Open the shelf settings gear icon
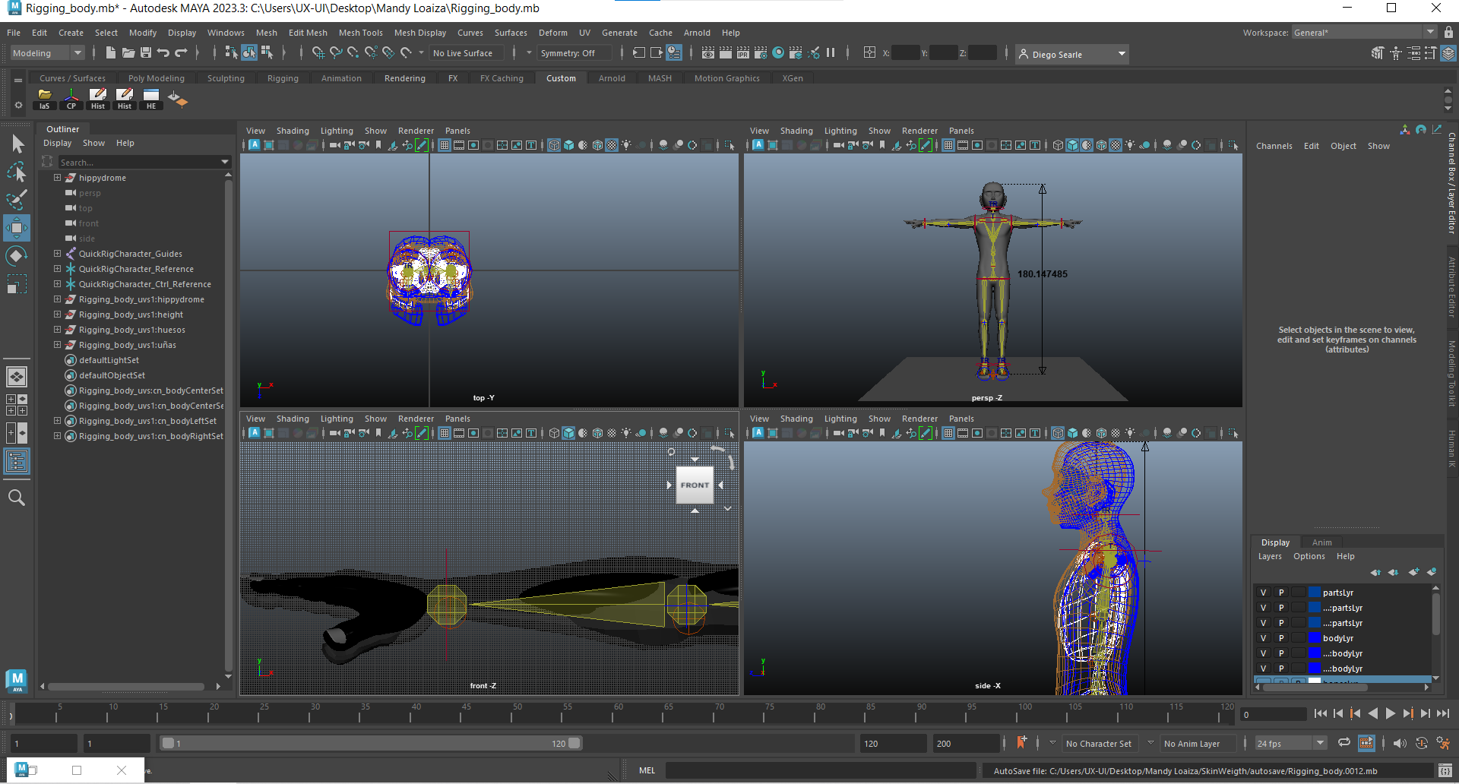 (18, 105)
